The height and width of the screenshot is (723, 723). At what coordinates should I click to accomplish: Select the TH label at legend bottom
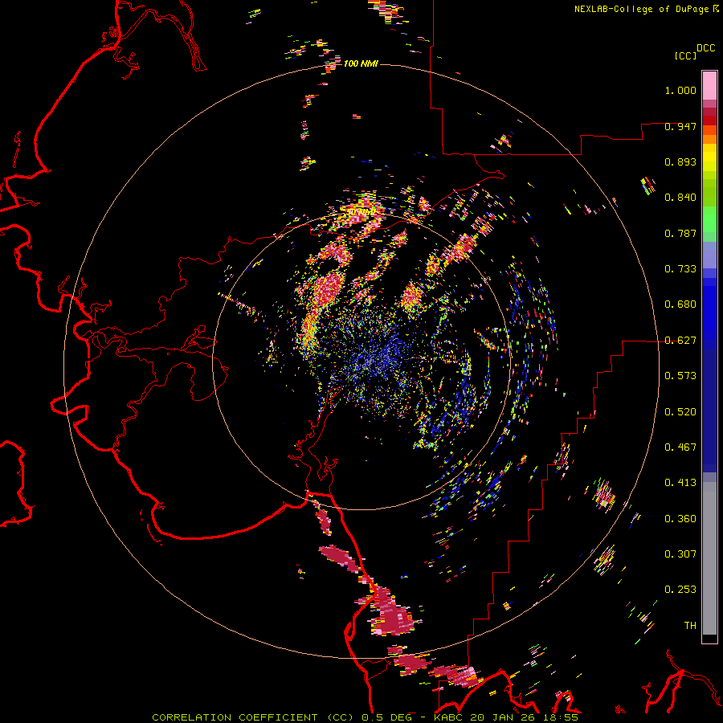coord(690,626)
